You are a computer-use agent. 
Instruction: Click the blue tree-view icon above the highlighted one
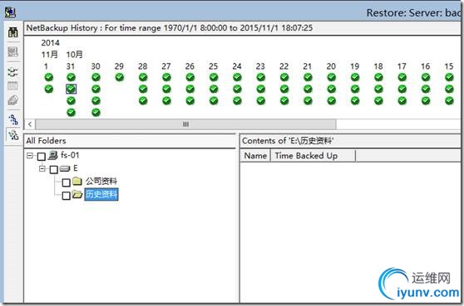tap(13, 119)
